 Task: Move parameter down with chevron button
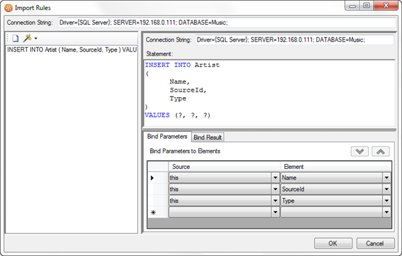pos(359,151)
